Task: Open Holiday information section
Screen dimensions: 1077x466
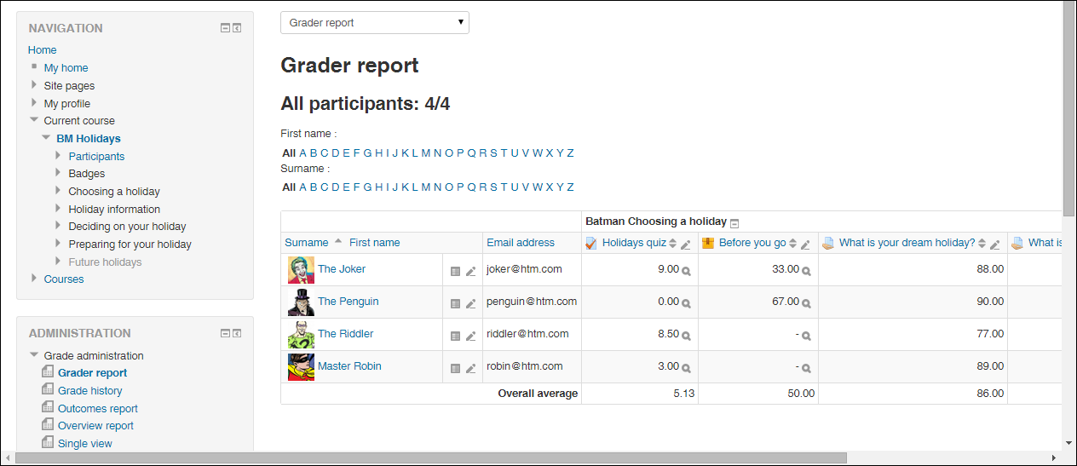Action: click(x=114, y=209)
